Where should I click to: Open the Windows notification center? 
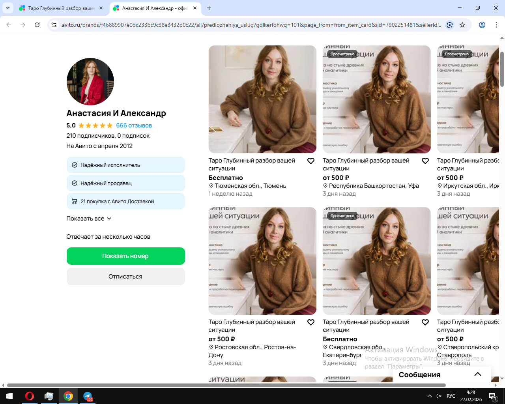[492, 396]
